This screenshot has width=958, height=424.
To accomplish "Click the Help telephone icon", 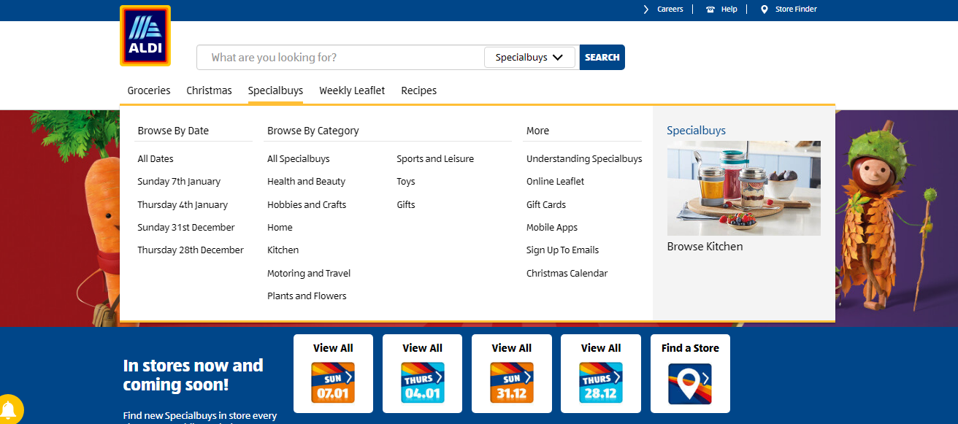I will [x=710, y=9].
